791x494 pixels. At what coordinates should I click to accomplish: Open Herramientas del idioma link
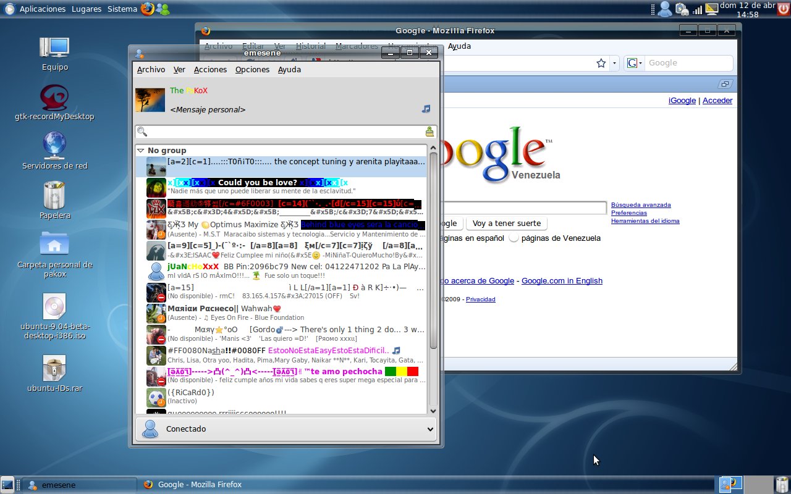[x=645, y=221]
